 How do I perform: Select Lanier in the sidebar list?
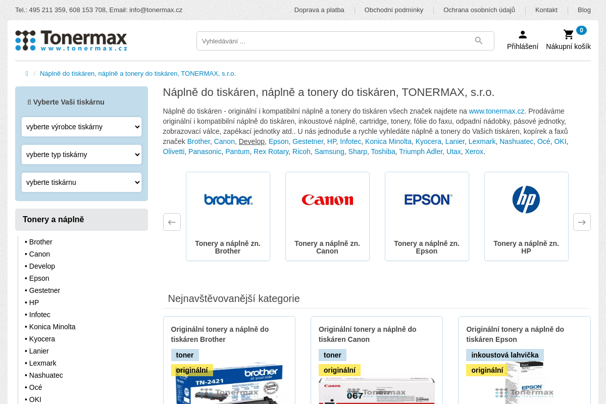click(x=39, y=351)
